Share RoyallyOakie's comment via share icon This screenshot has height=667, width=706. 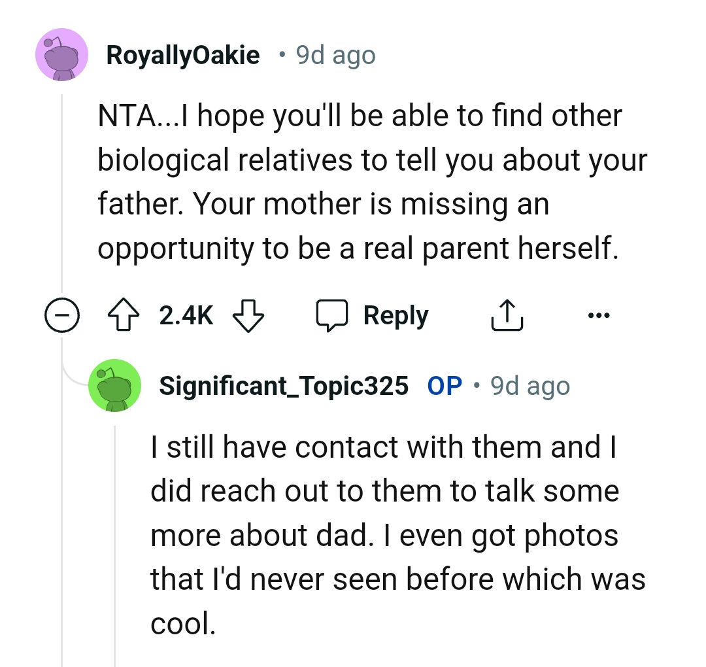click(507, 315)
